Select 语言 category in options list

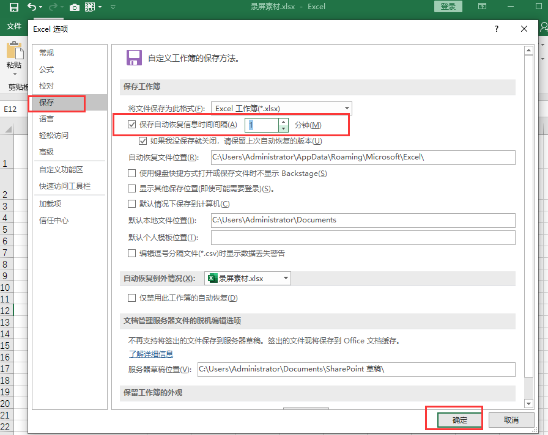[x=70, y=119]
